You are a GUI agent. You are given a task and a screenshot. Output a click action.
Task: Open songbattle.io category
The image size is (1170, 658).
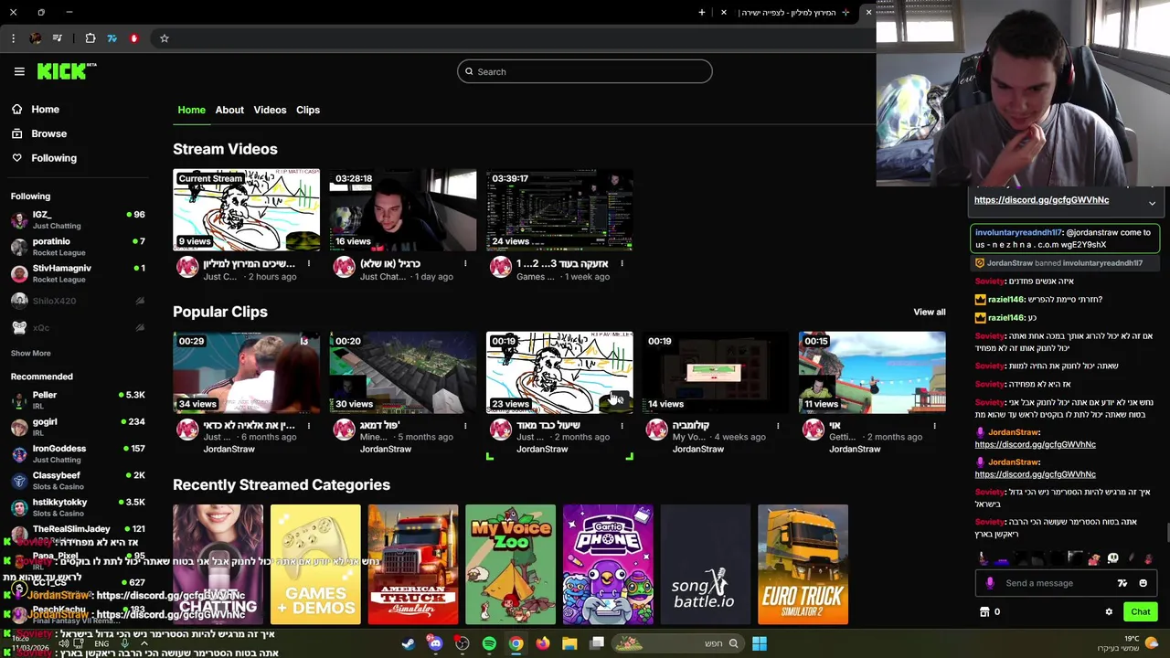[705, 564]
